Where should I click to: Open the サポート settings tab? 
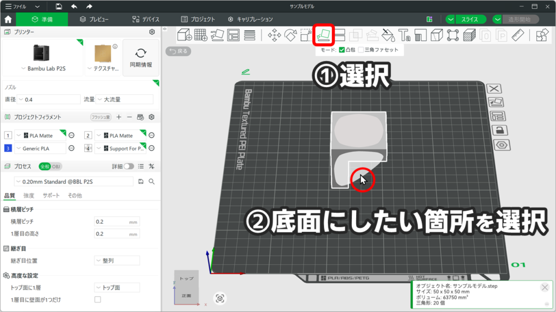51,195
